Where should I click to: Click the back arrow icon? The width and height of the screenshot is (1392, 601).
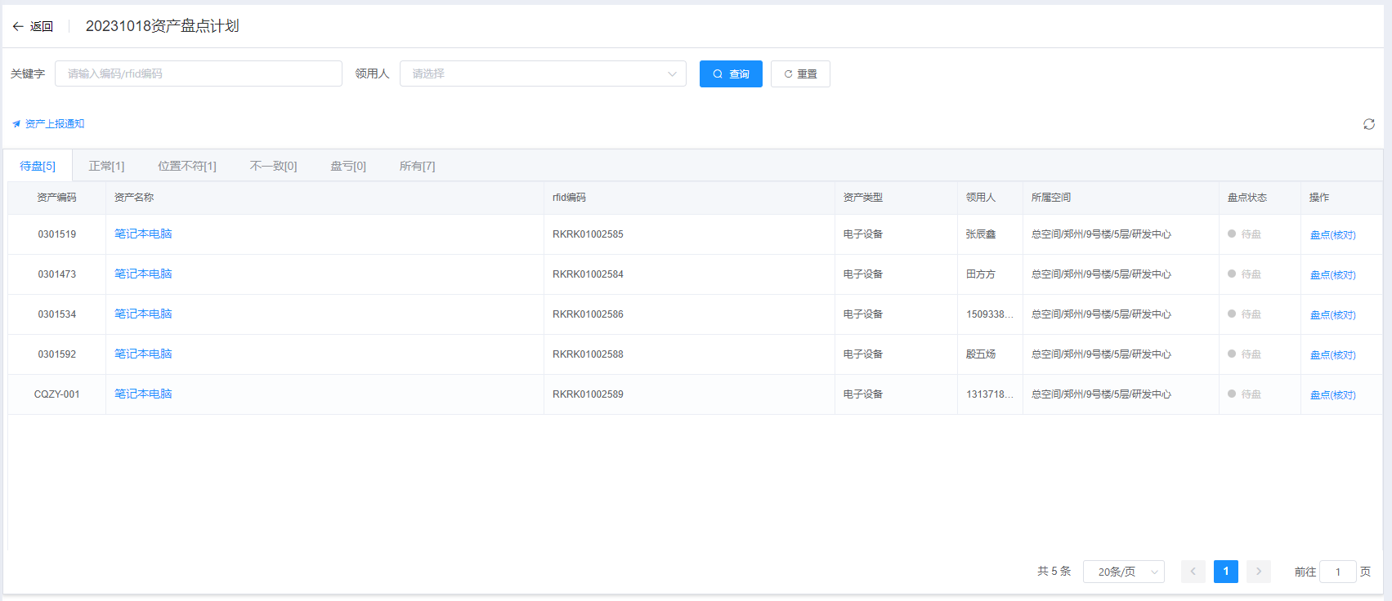18,26
